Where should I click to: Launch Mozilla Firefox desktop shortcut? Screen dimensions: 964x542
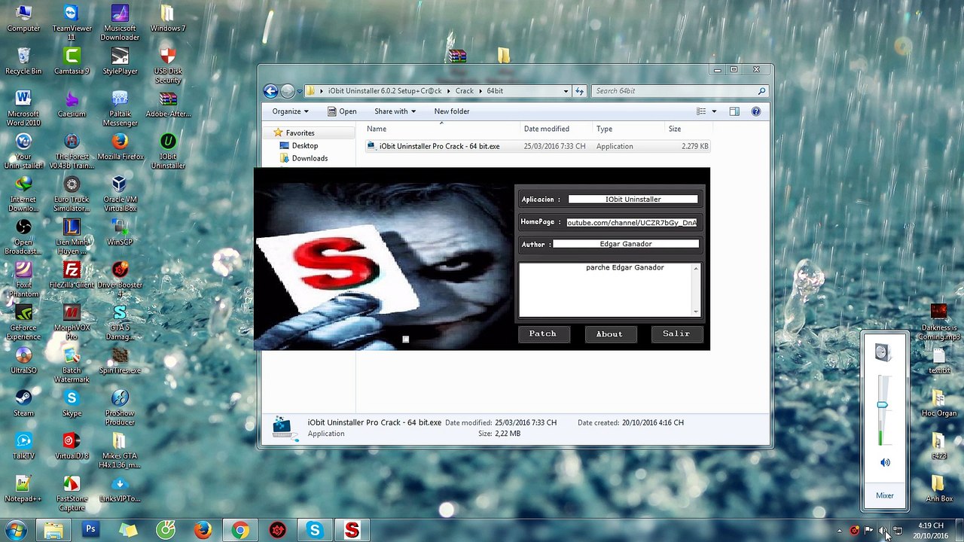120,147
